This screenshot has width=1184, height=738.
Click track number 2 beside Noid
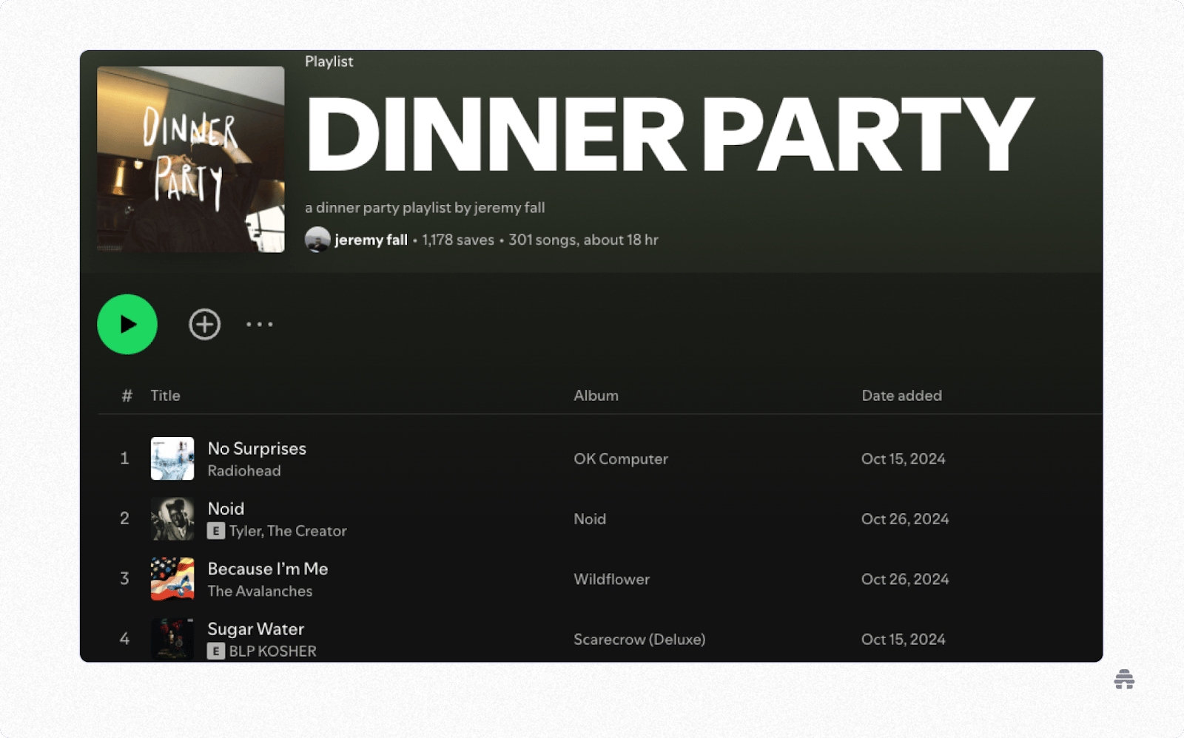124,518
